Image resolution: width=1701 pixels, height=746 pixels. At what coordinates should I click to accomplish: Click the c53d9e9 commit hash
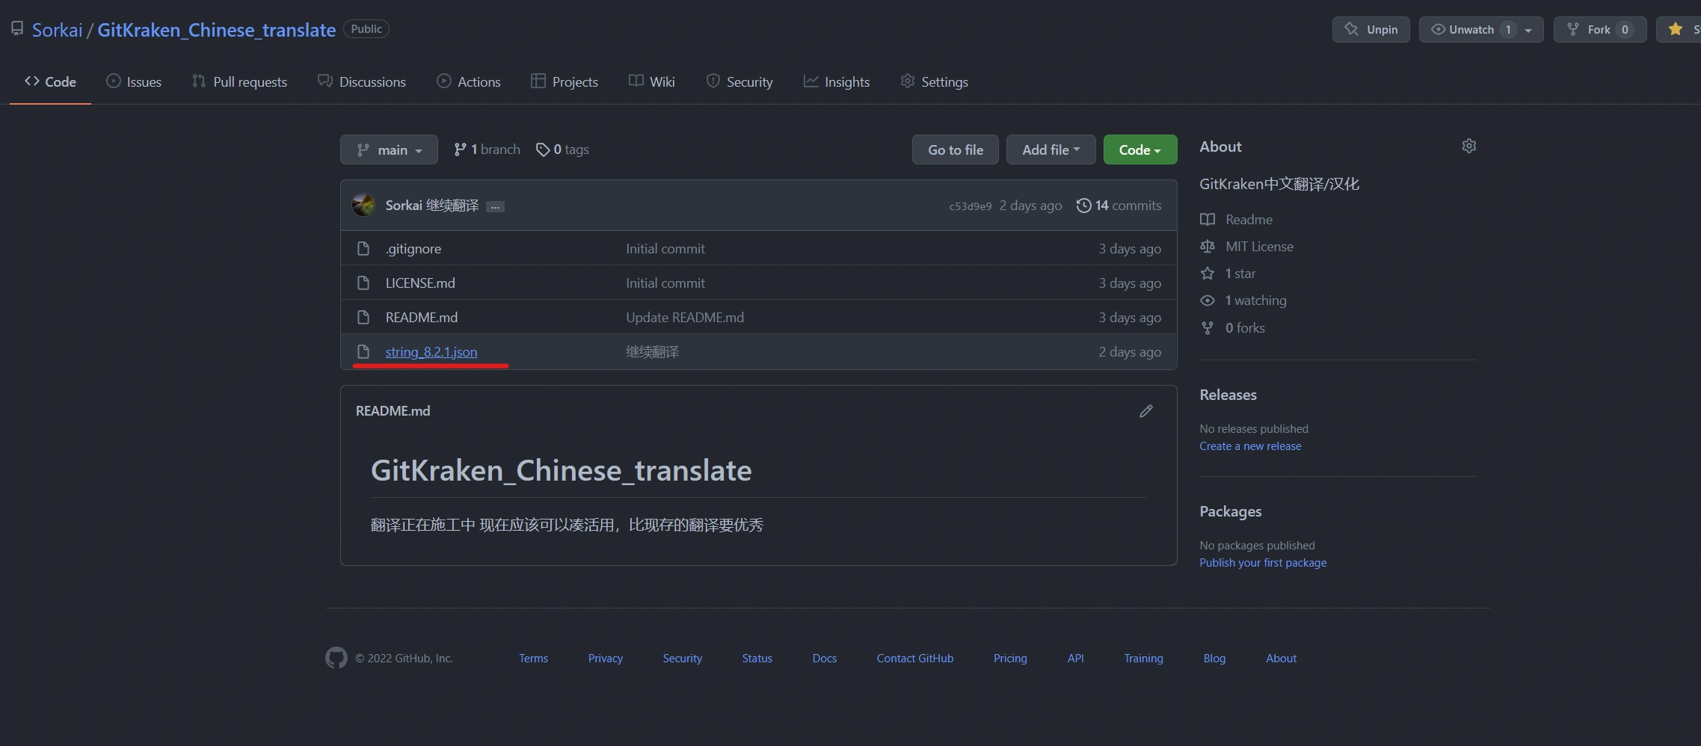pyautogui.click(x=970, y=206)
